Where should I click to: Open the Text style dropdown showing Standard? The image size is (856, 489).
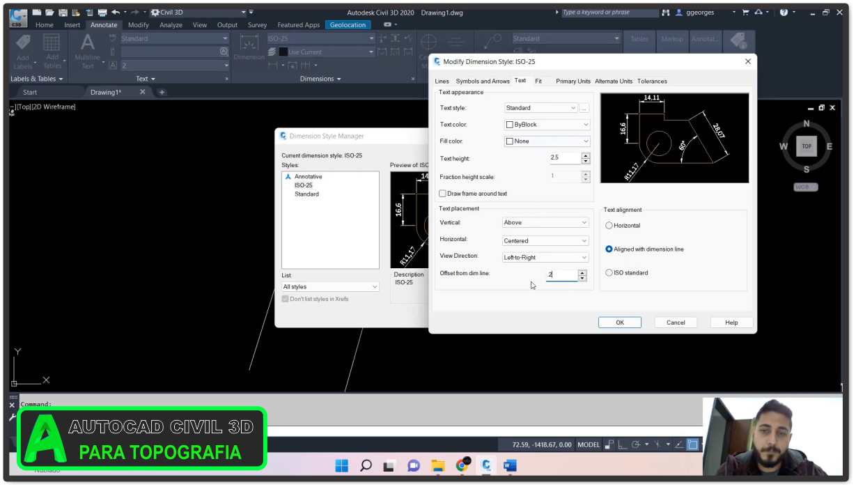tap(541, 108)
